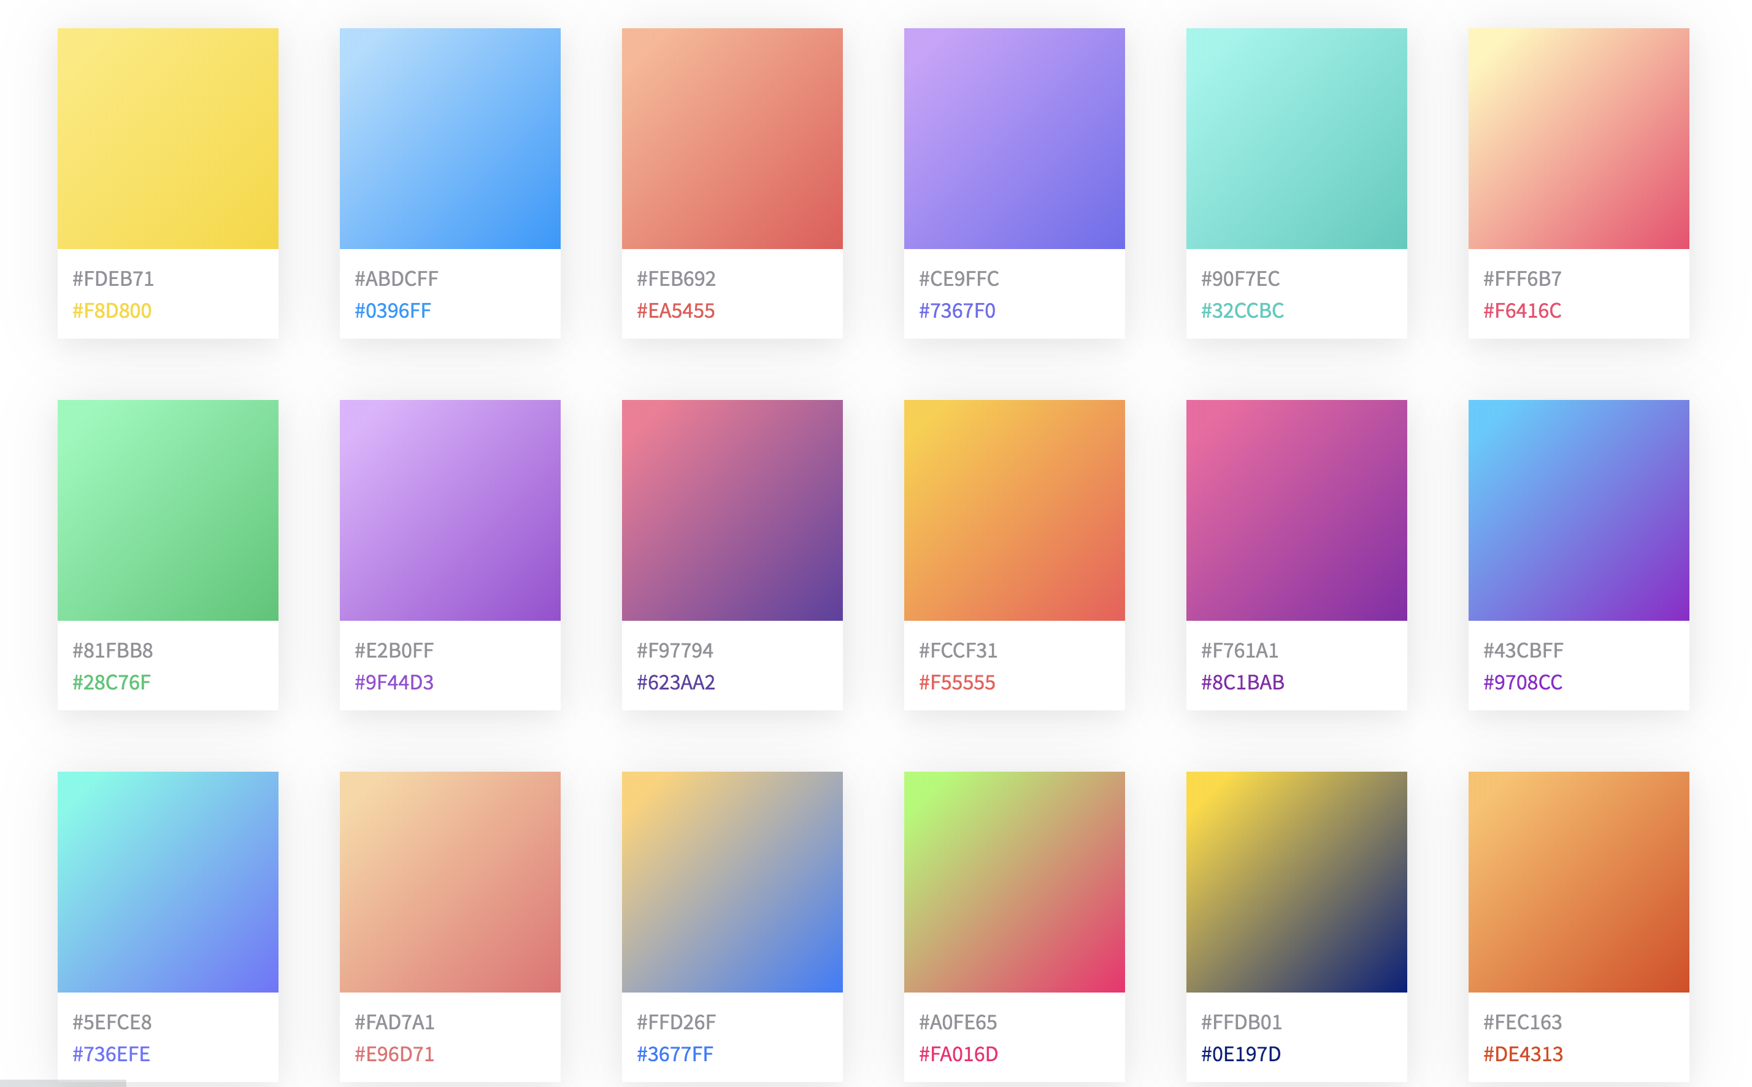Copy the hex label #7367F0
Viewport: 1752px width, 1087px height.
pyautogui.click(x=957, y=310)
